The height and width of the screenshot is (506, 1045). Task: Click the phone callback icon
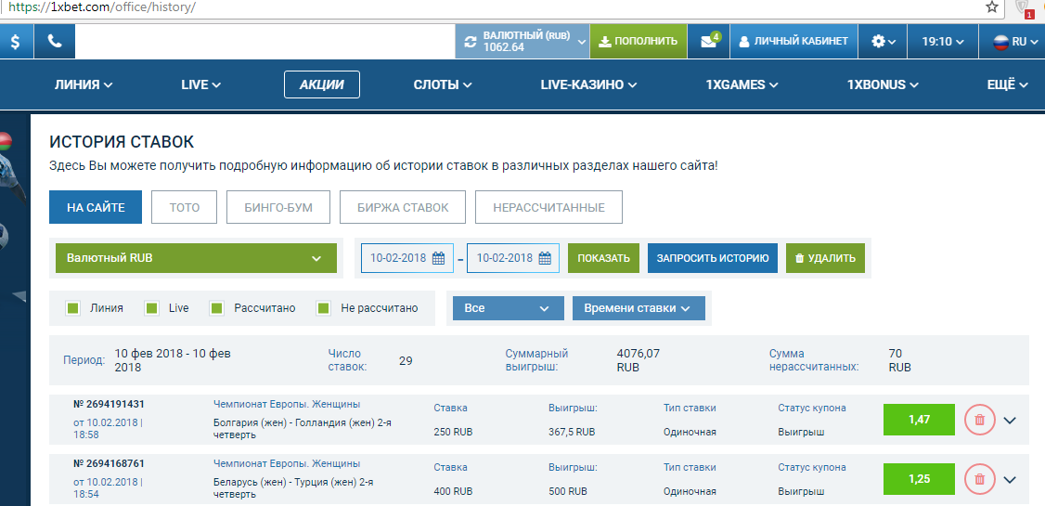point(55,42)
